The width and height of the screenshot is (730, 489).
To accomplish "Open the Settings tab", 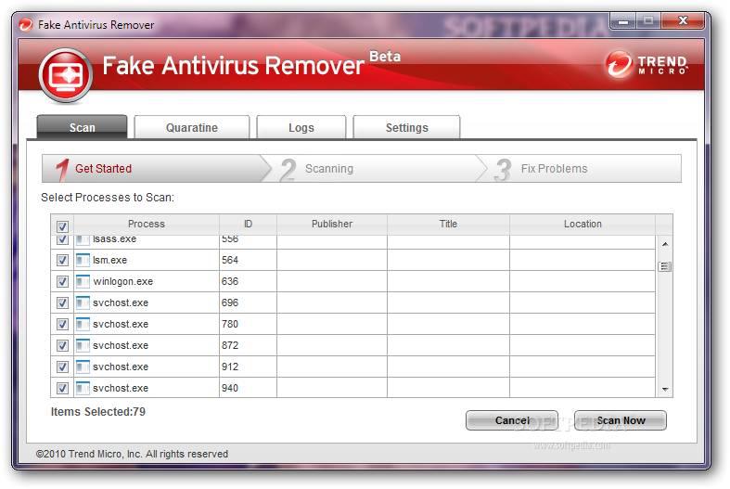I will pyautogui.click(x=406, y=127).
